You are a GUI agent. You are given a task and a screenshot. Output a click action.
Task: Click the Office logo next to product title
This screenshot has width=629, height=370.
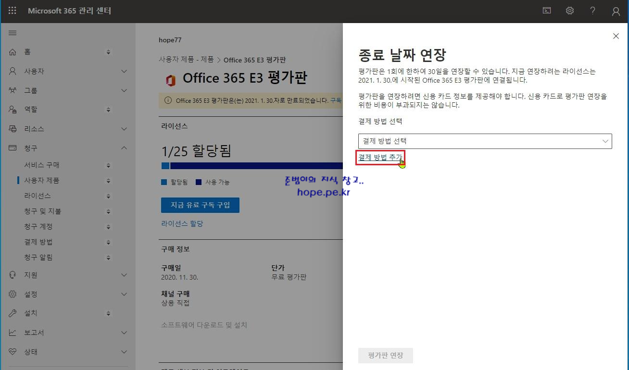click(x=170, y=80)
